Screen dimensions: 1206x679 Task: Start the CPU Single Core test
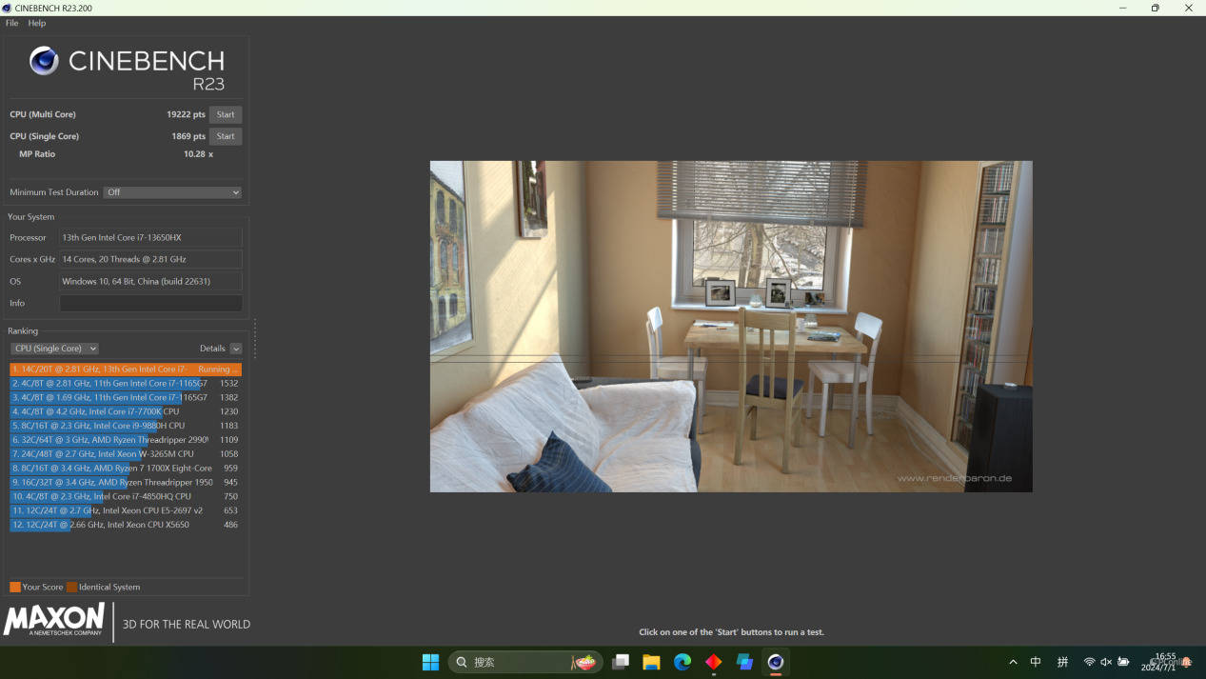(x=226, y=136)
